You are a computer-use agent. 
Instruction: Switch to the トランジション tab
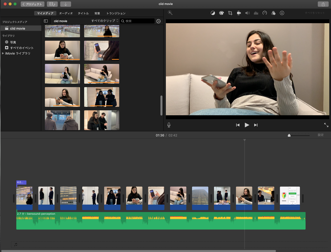(116, 13)
